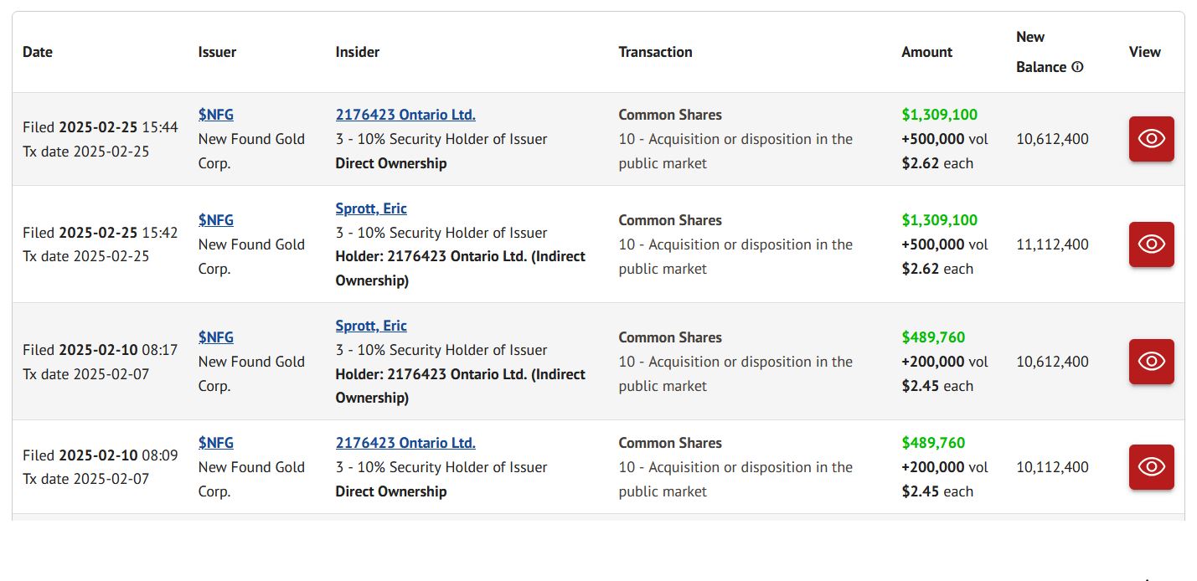Select the New Balance column header
1197x581 pixels.
point(1040,52)
